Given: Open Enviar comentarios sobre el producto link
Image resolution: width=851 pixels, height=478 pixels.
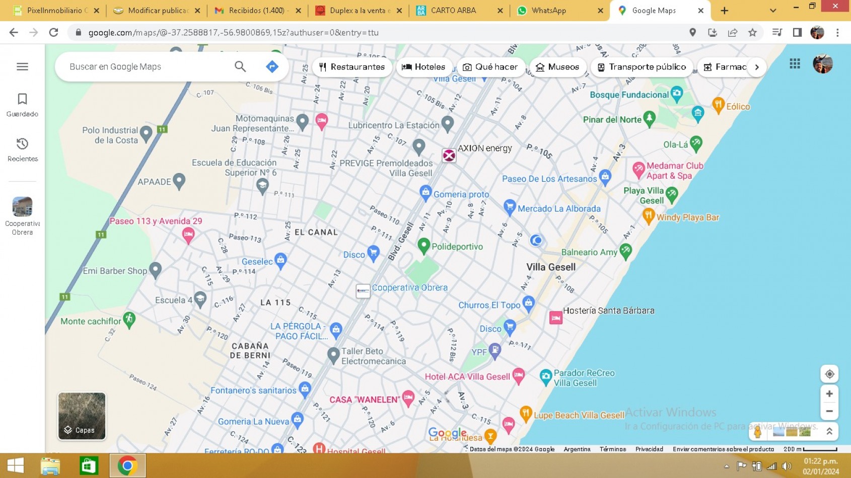Looking at the screenshot, I should pyautogui.click(x=723, y=449).
